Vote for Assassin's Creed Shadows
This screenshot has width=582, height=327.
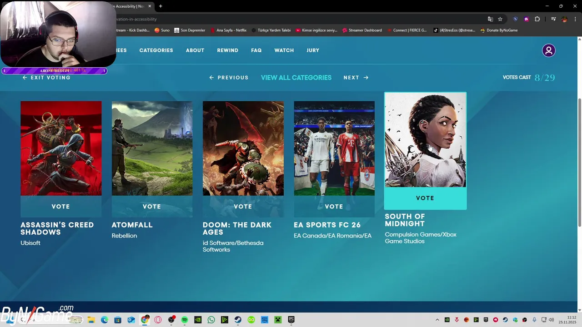tap(61, 207)
